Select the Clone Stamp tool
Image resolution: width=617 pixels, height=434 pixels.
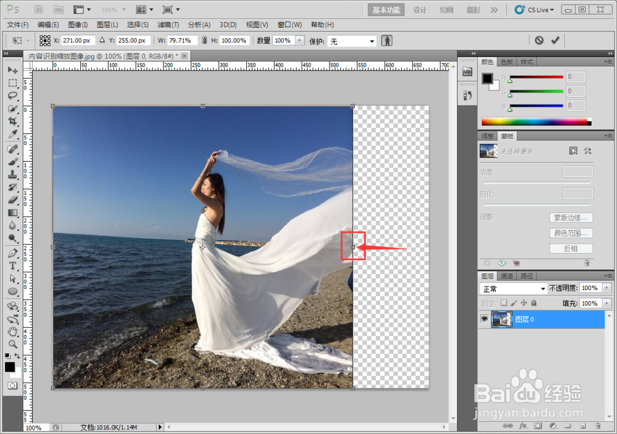[12, 175]
